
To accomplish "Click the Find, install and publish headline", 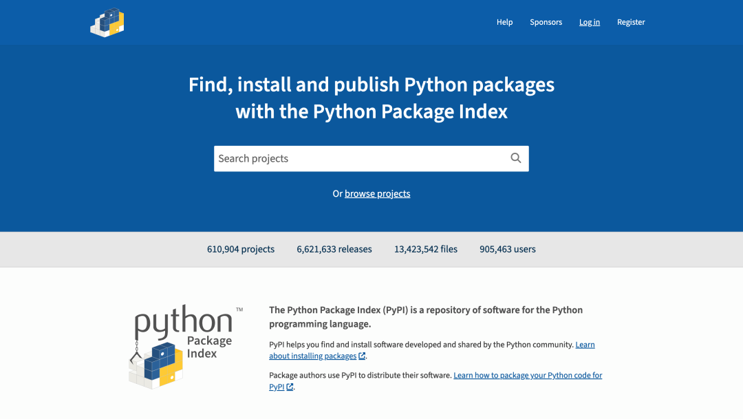I will click(x=371, y=98).
